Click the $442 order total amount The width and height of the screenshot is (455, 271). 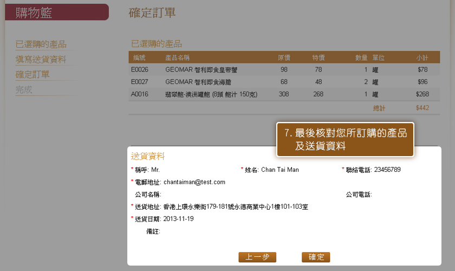pyautogui.click(x=422, y=108)
